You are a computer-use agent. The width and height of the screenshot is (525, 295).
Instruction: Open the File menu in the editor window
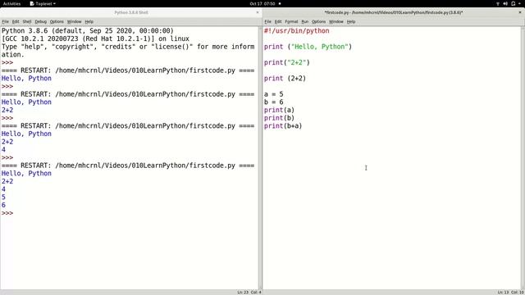[268, 21]
